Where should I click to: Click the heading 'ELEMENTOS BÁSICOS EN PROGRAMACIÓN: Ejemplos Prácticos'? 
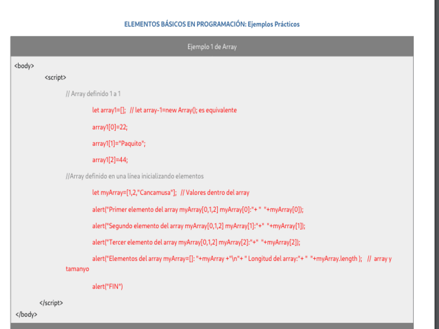(x=212, y=24)
